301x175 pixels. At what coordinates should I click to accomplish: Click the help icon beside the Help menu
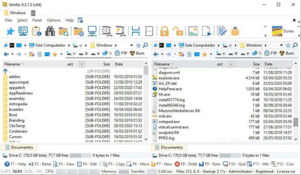[x=80, y=20]
